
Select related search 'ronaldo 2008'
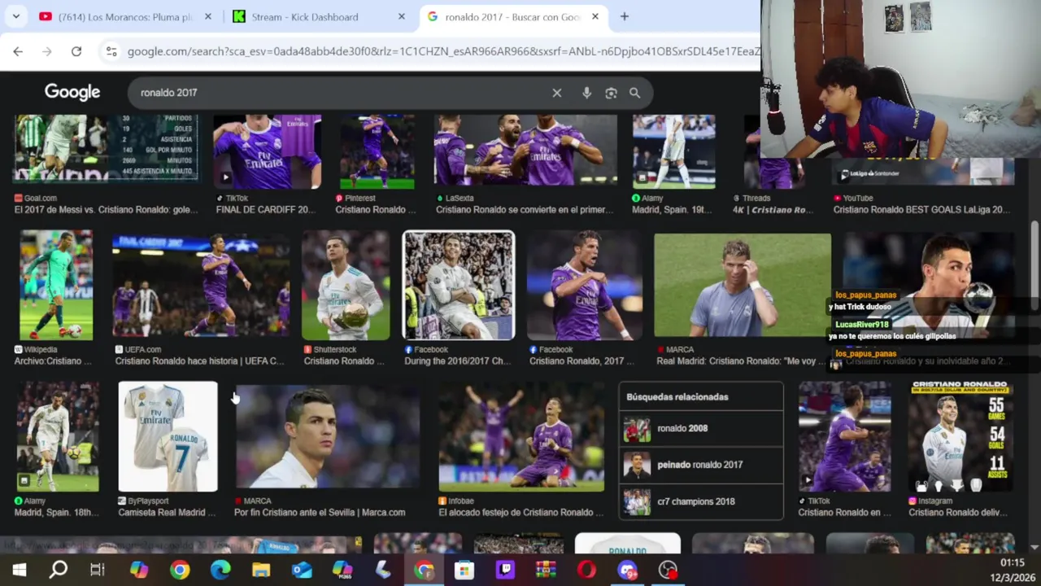pos(701,428)
